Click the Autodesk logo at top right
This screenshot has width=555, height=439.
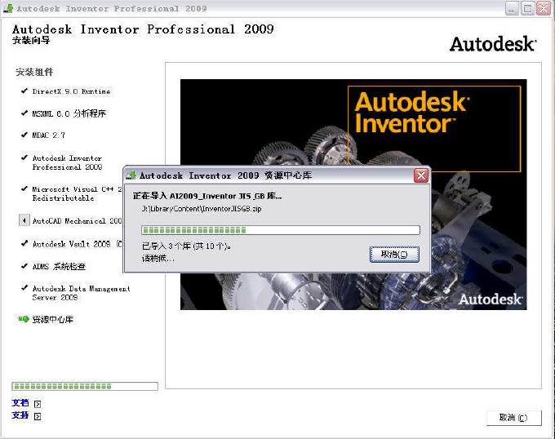pos(493,44)
